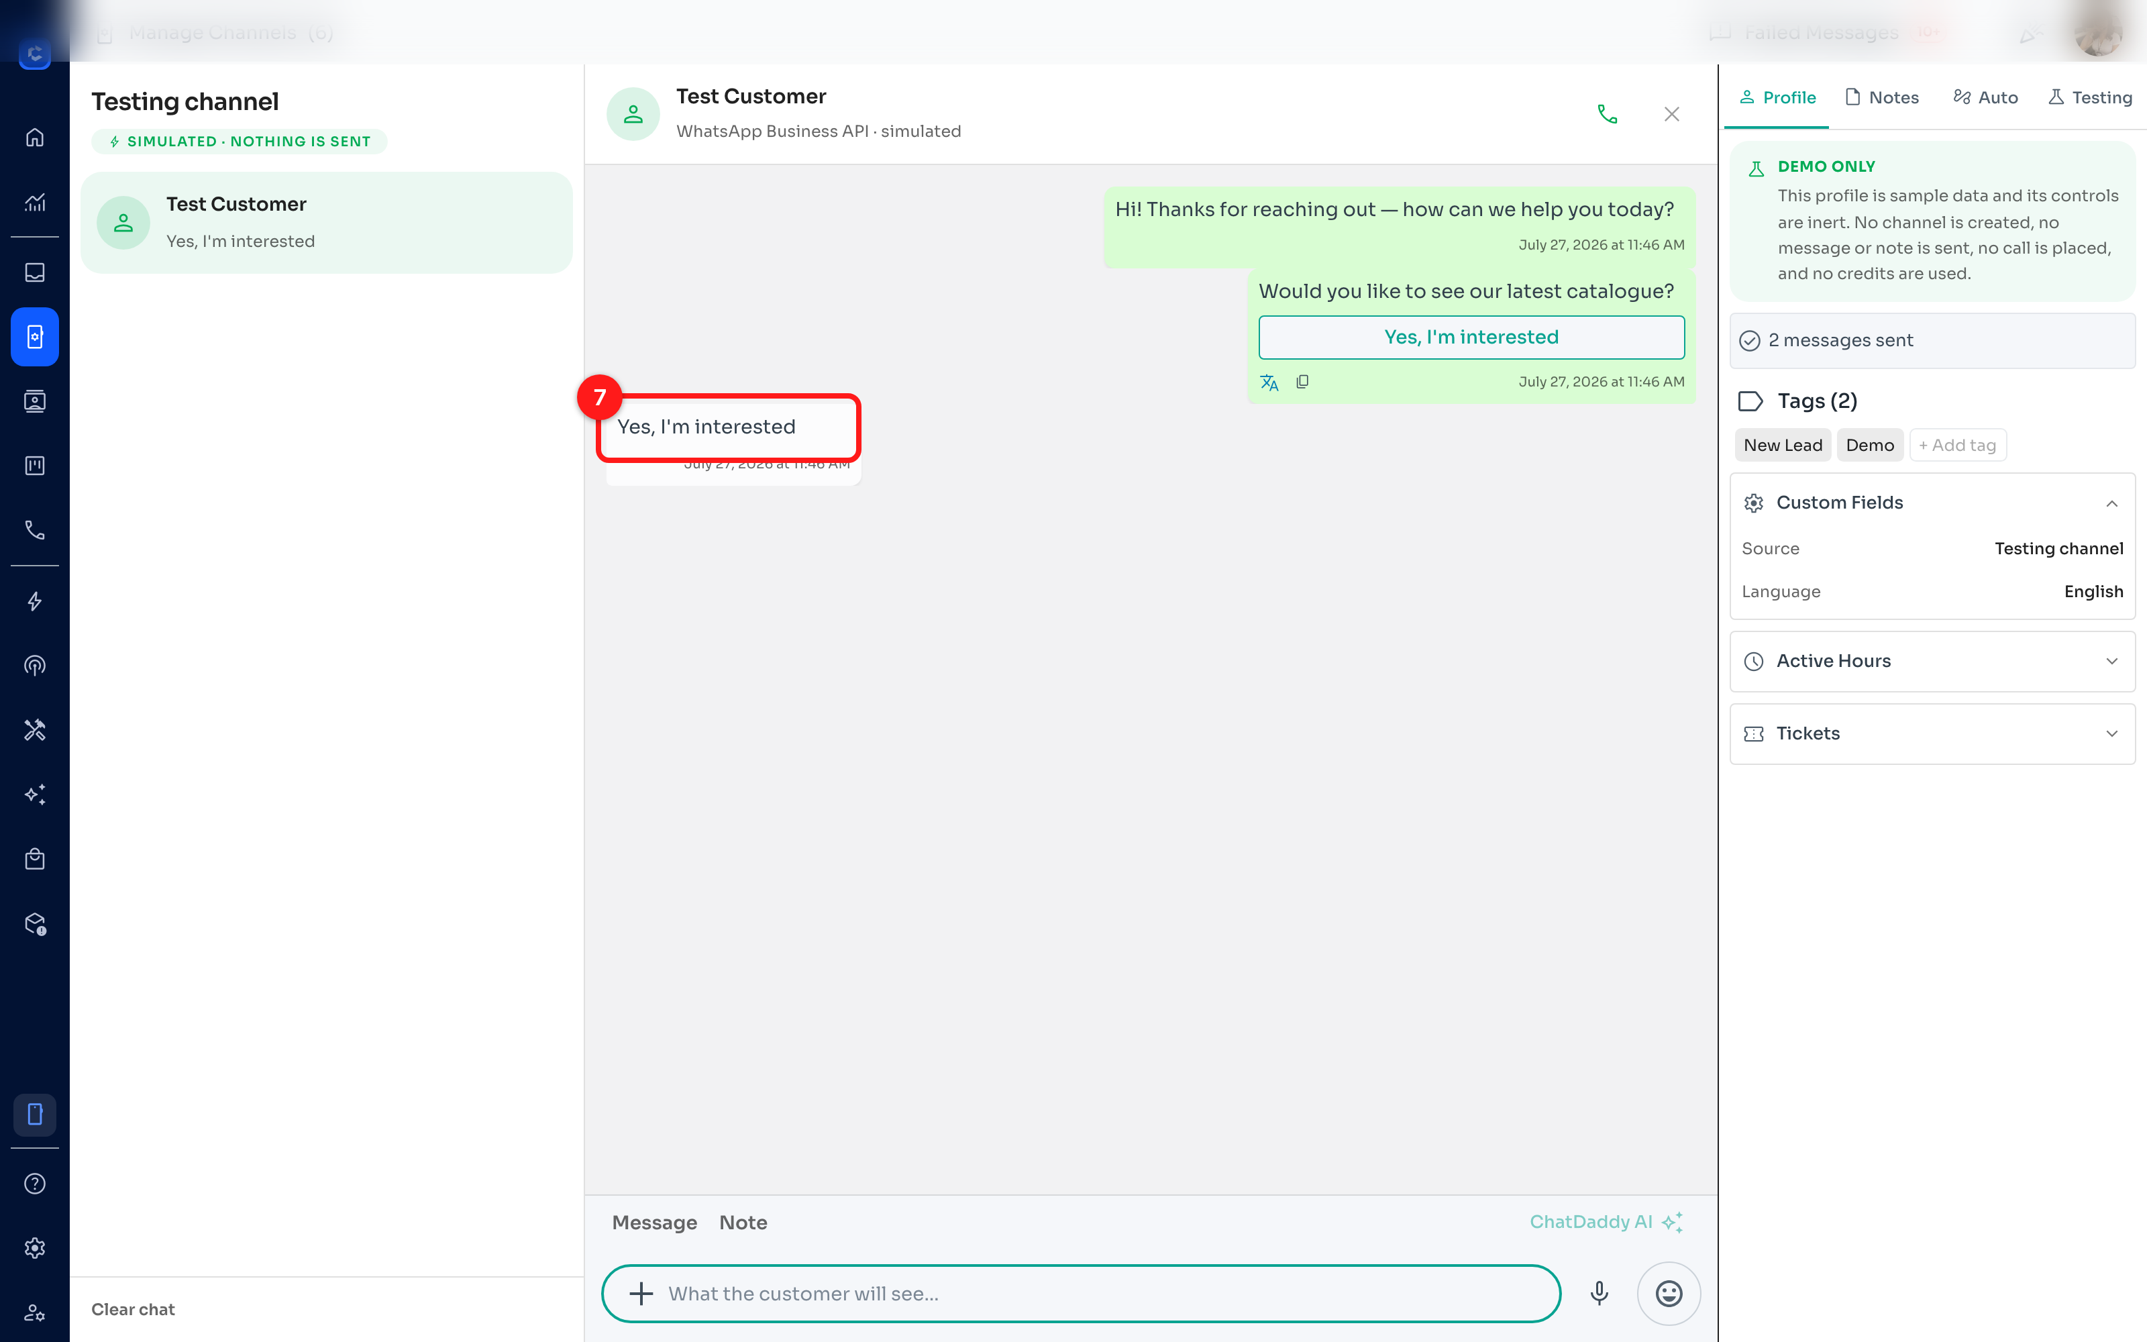Click the Test Customer avatar in chat header
Image resolution: width=2147 pixels, height=1342 pixels.
633,113
